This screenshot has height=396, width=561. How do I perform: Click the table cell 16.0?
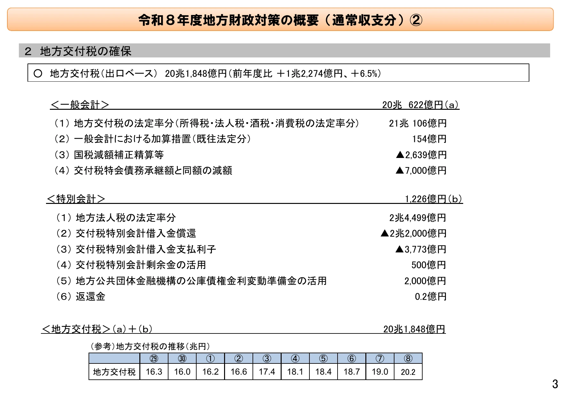tap(182, 372)
